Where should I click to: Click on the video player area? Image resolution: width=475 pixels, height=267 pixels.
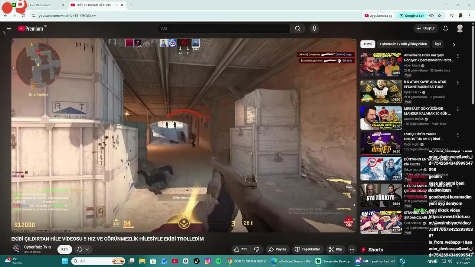click(184, 135)
